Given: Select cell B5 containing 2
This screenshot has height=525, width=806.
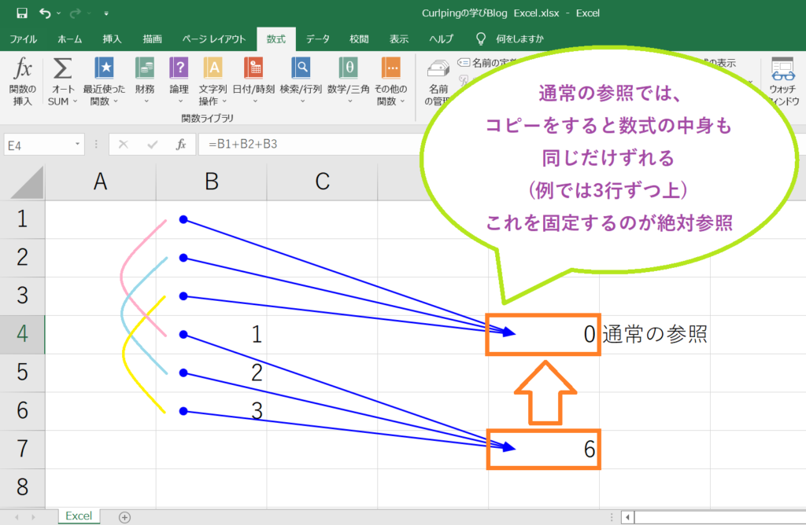Looking at the screenshot, I should [x=211, y=373].
